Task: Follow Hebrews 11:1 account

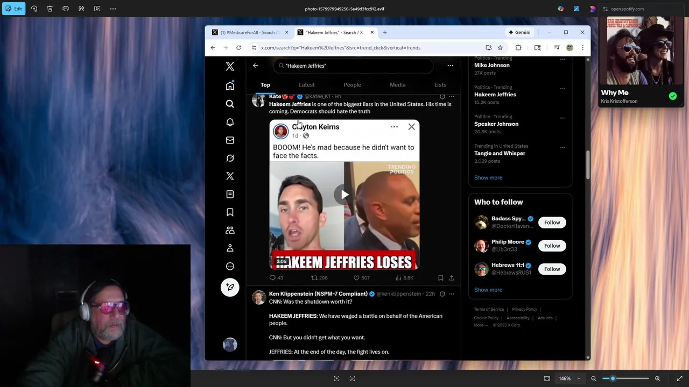Action: 552,269
